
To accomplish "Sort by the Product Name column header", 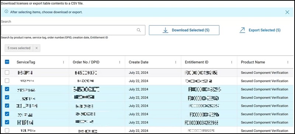I will click(253, 62).
